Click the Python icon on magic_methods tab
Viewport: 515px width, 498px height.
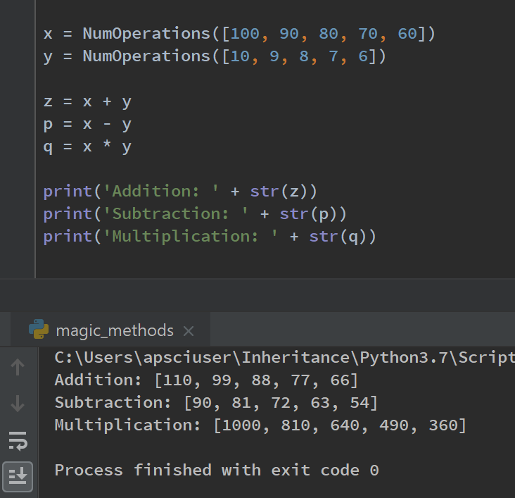pyautogui.click(x=39, y=330)
